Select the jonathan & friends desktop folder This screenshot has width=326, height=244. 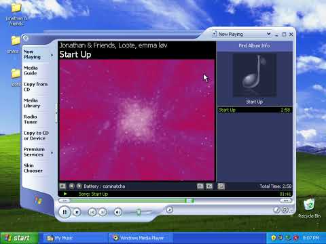[x=16, y=14]
